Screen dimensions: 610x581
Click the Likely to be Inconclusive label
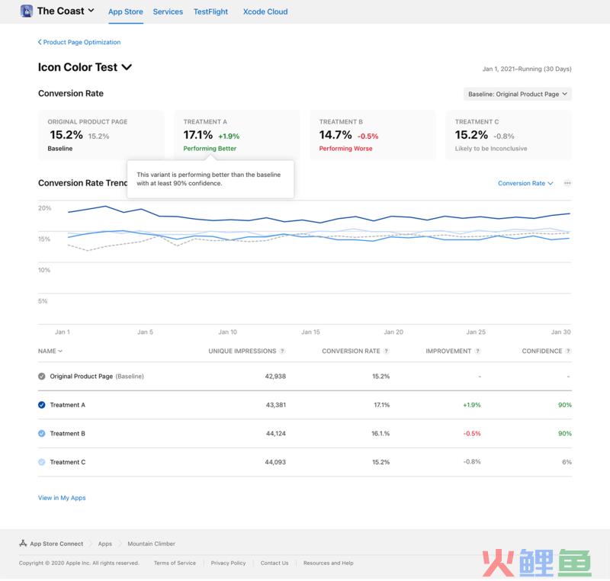(491, 148)
